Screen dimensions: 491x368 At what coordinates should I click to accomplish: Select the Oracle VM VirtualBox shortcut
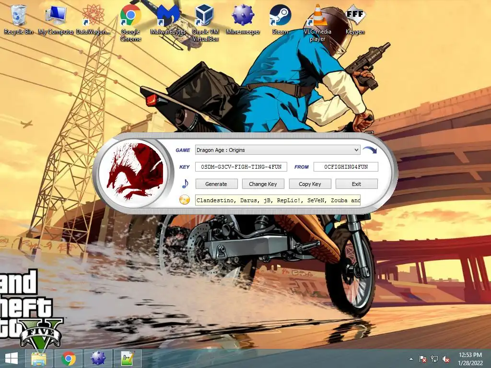[x=205, y=23]
